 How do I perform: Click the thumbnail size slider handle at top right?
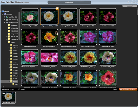pos(130,6)
